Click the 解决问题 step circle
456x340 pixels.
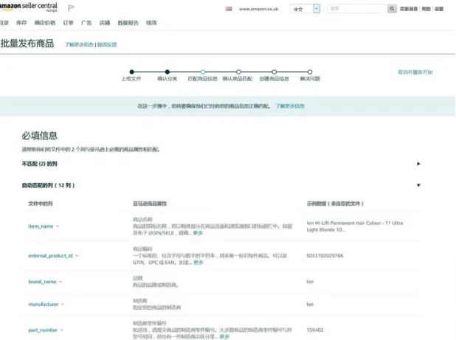tap(310, 72)
